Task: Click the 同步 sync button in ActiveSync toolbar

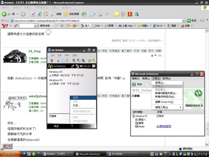Action: (137, 84)
